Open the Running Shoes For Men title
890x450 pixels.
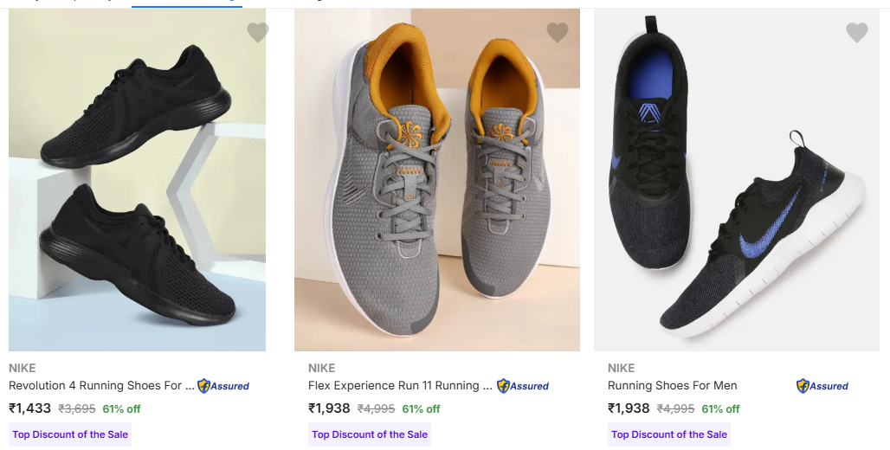point(672,386)
